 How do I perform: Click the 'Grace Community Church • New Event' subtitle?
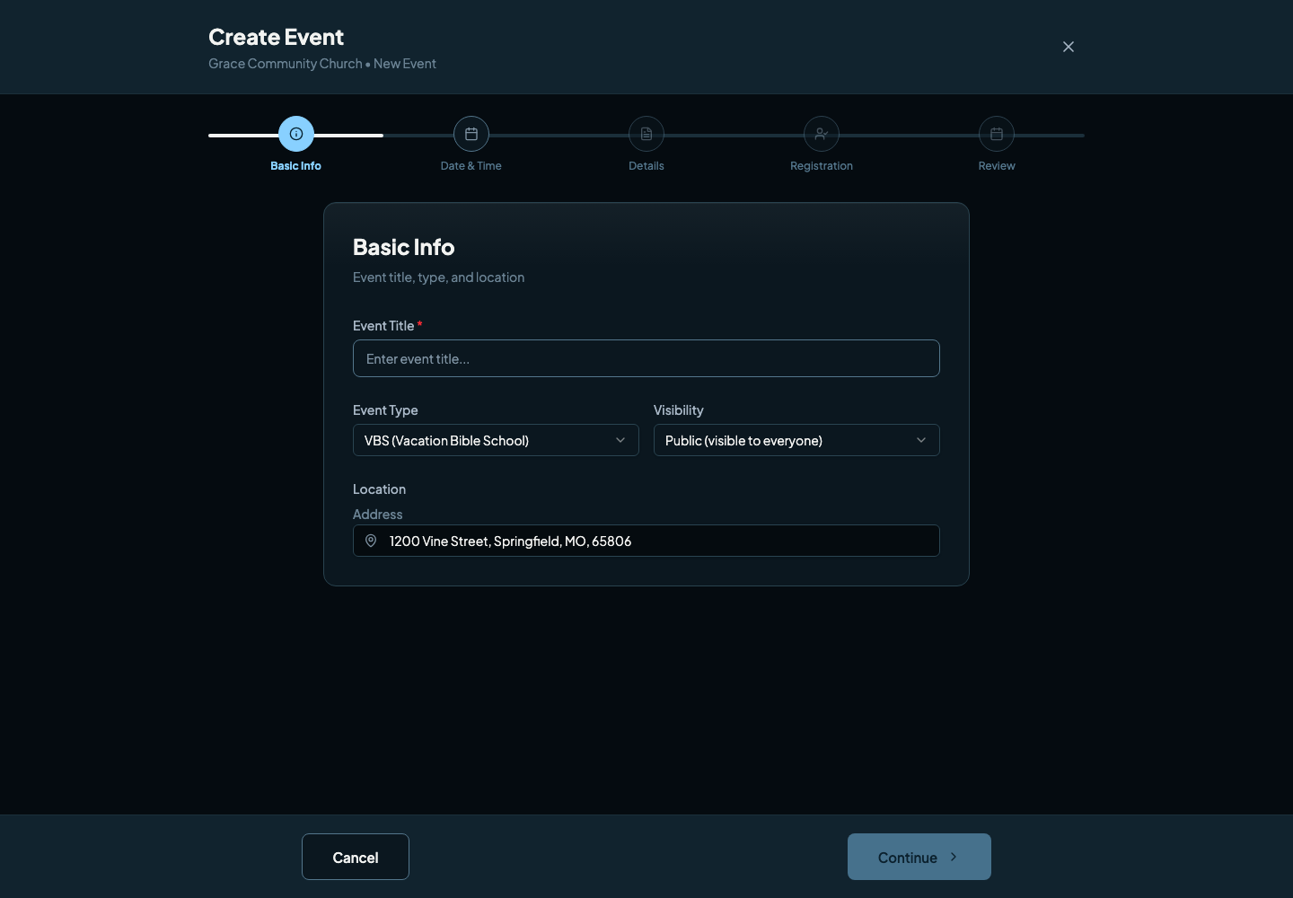tap(322, 64)
